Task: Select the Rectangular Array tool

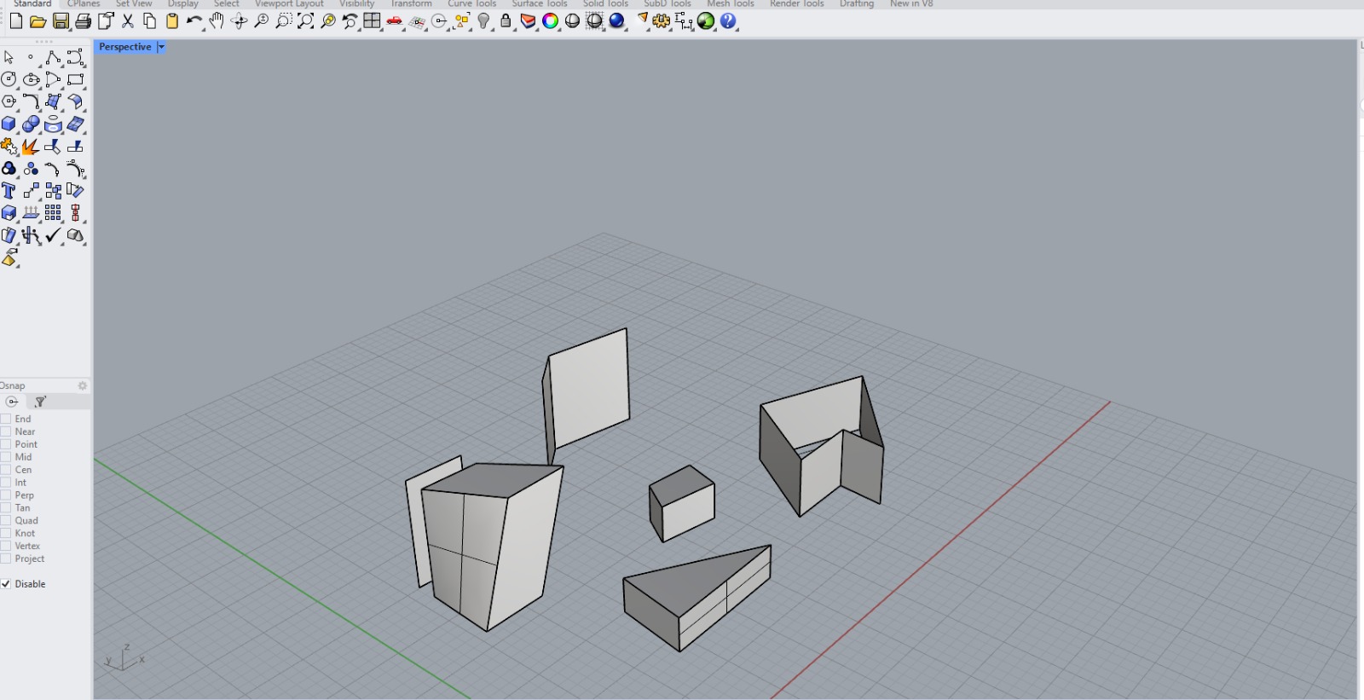Action: click(x=53, y=213)
